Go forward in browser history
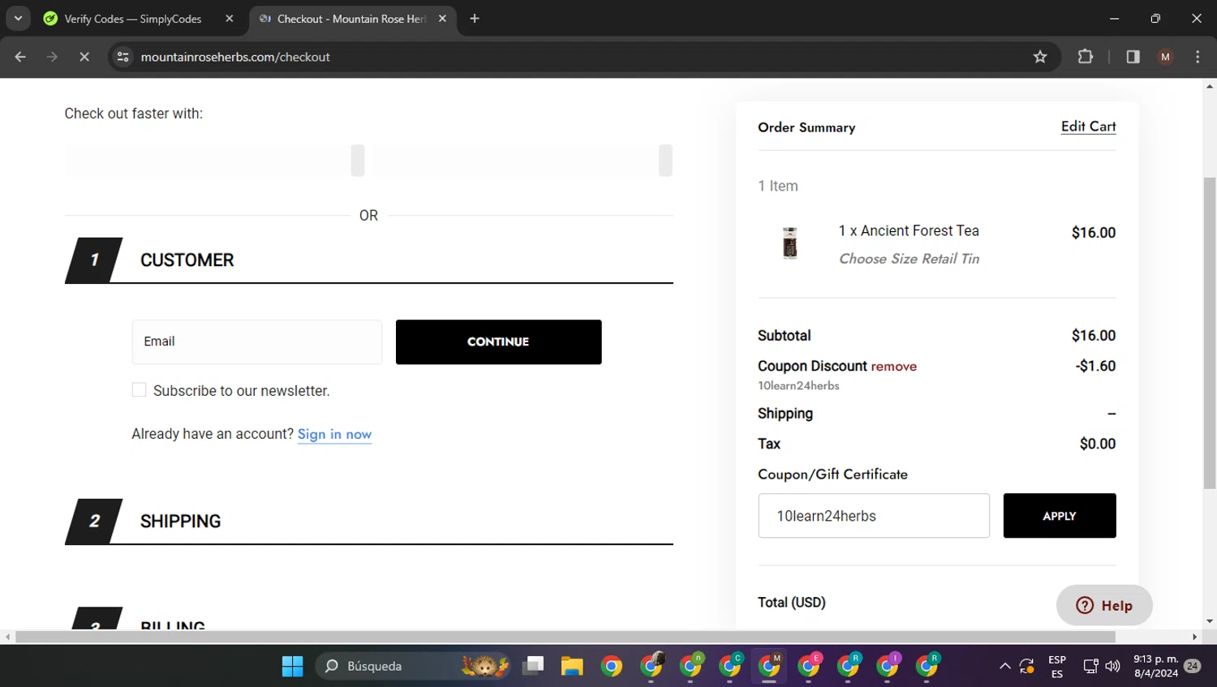1217x687 pixels. pos(52,57)
